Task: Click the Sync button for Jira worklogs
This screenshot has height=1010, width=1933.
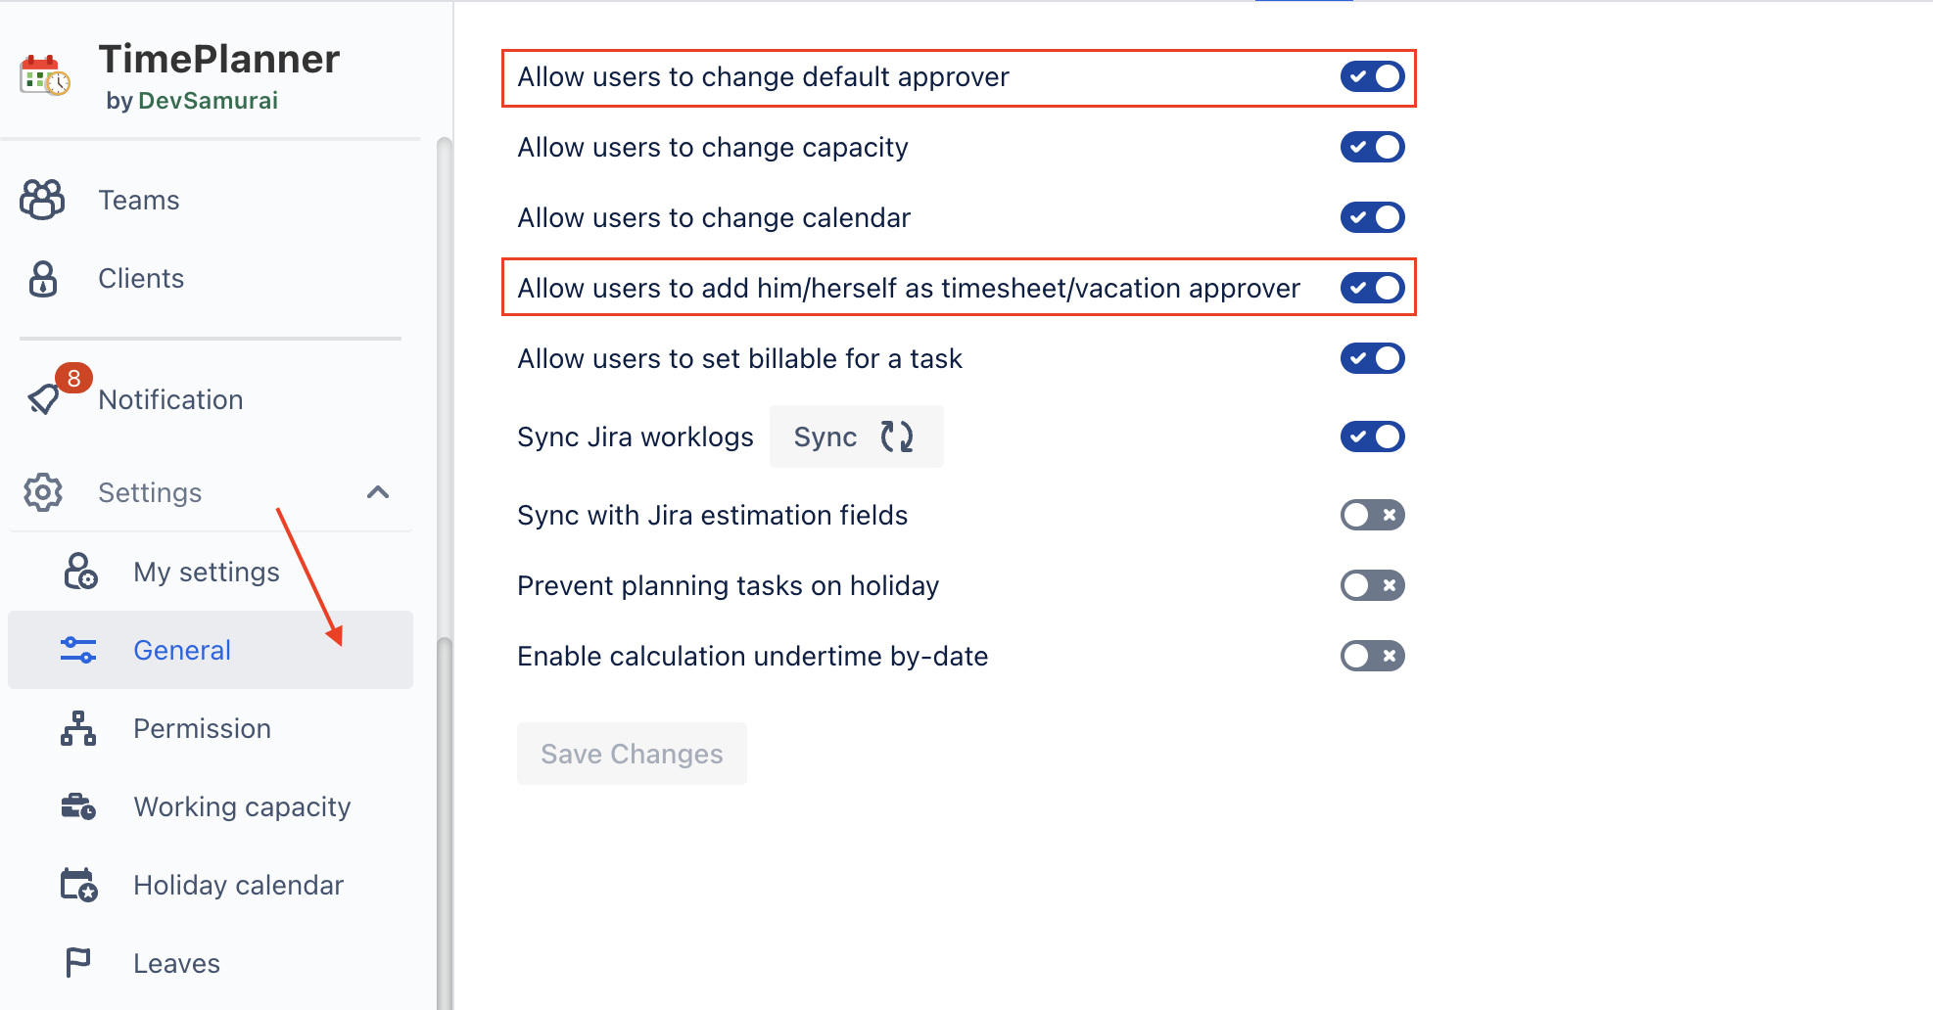Action: tap(856, 436)
